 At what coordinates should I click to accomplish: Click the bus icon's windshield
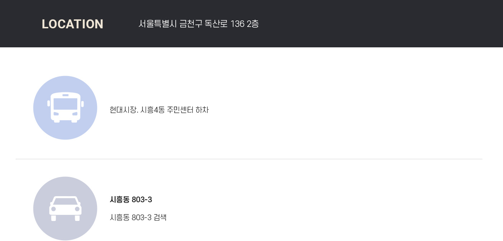[65, 104]
